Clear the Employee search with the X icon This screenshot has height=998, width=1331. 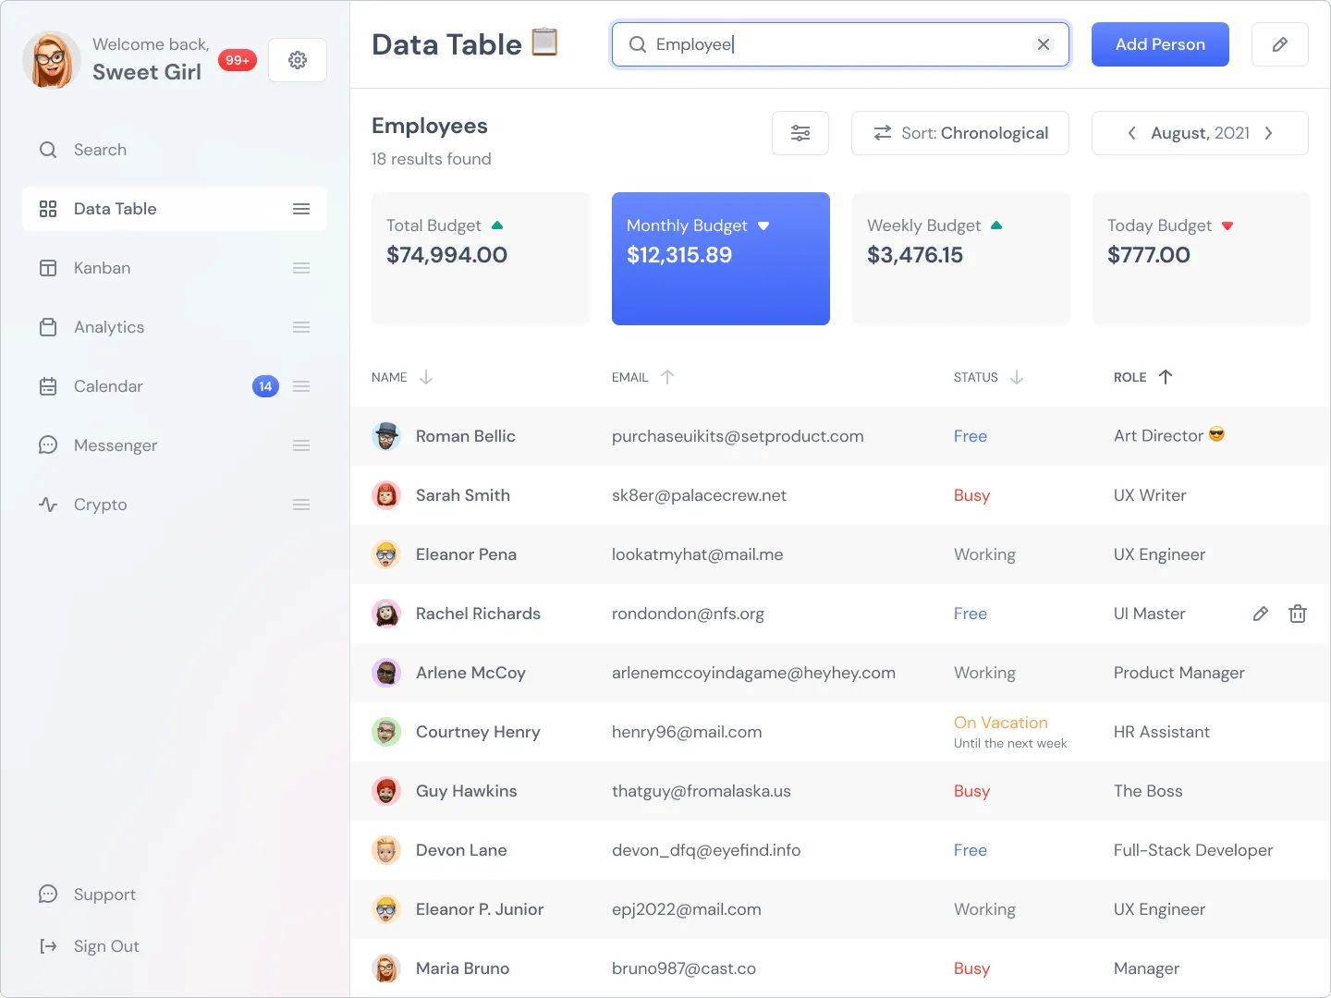[1044, 43]
